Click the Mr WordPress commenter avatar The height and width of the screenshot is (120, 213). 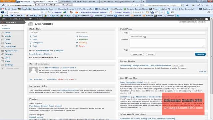click(x=33, y=70)
